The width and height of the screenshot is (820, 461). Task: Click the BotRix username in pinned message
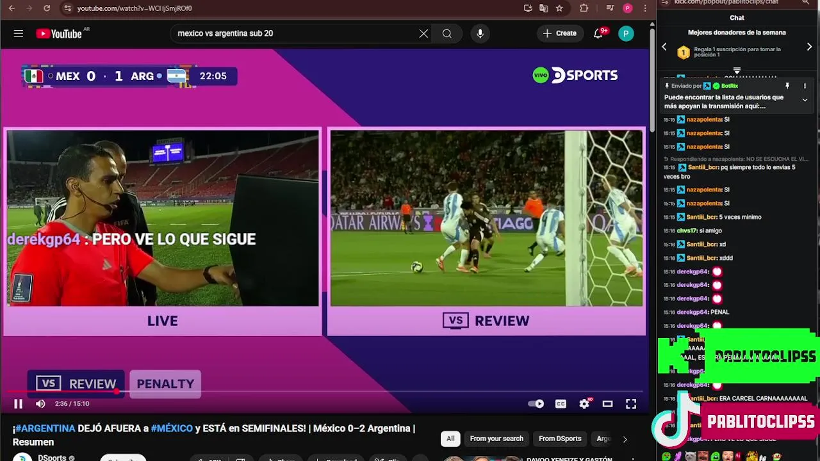(730, 86)
